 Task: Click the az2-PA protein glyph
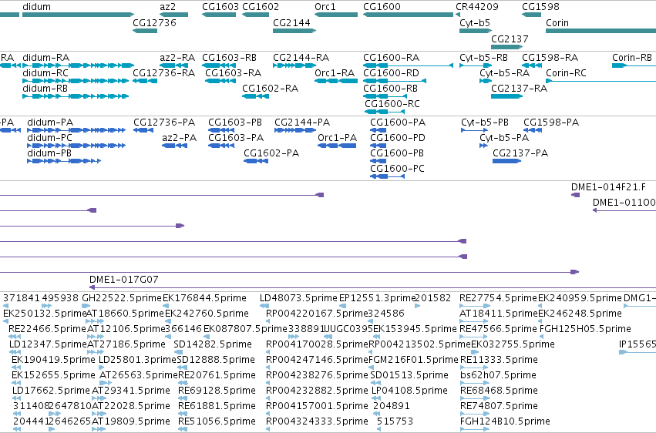click(174, 146)
